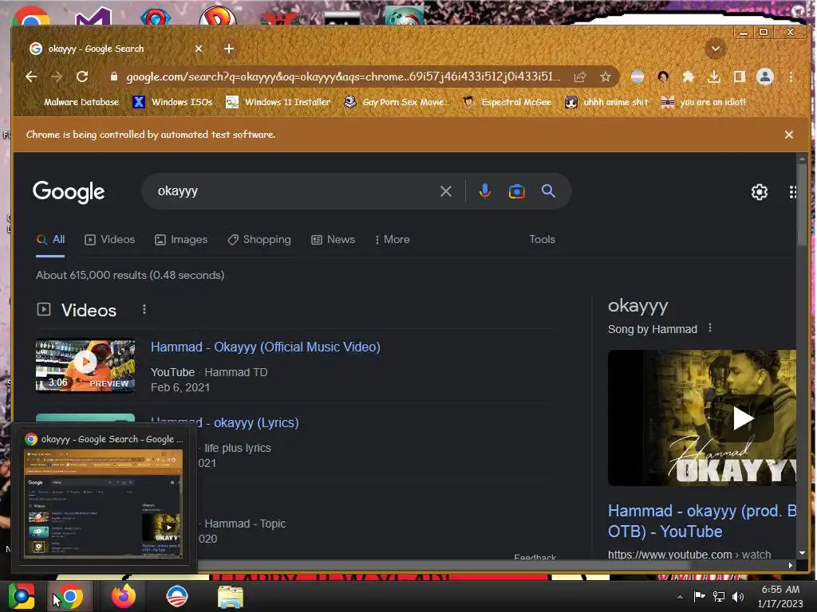Open the Chrome profile avatar
Screen dimensions: 817x612
point(764,77)
